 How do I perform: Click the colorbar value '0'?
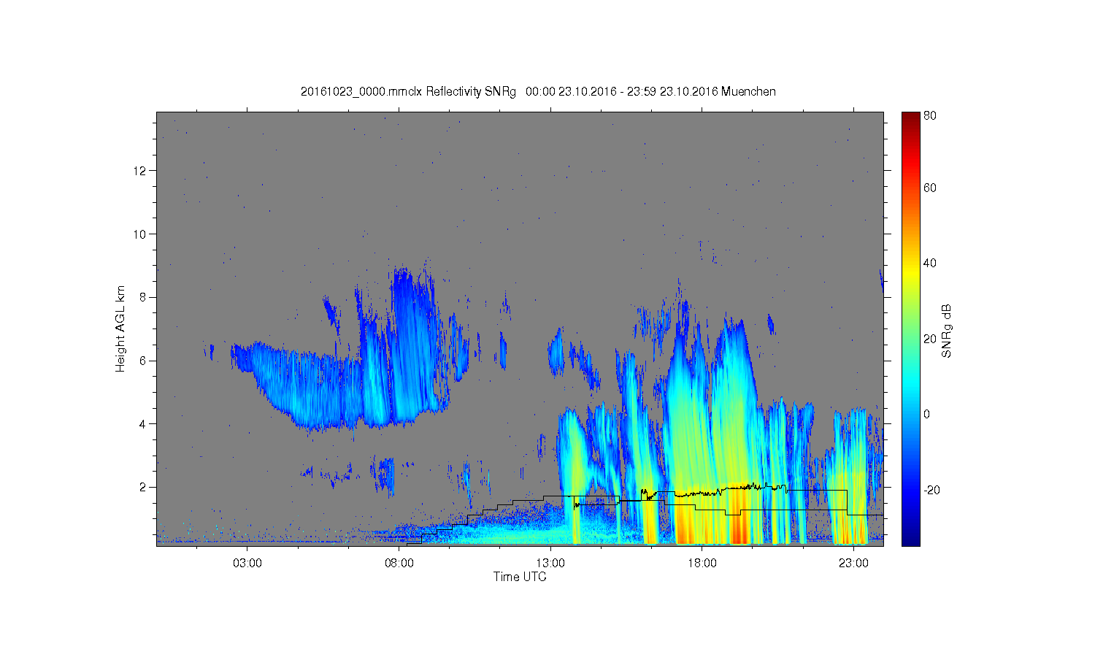(x=927, y=415)
